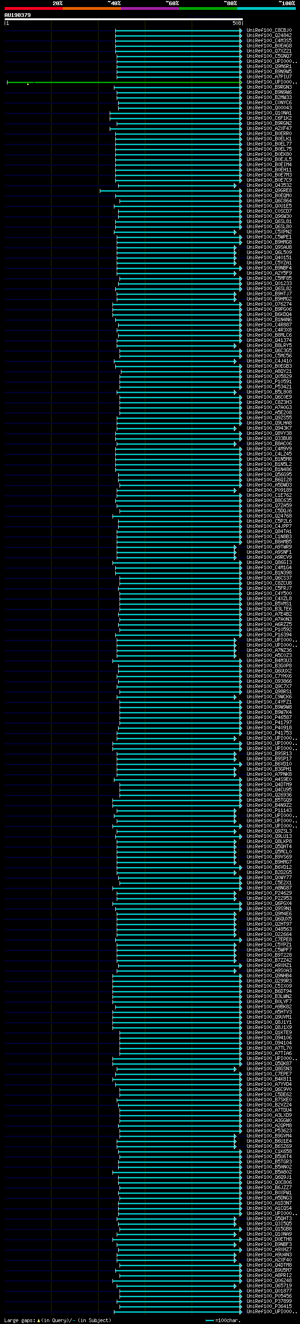This screenshot has width=300, height=1324.
Task: Select hit label UniRef100_P53623
Action: (269, 1131)
